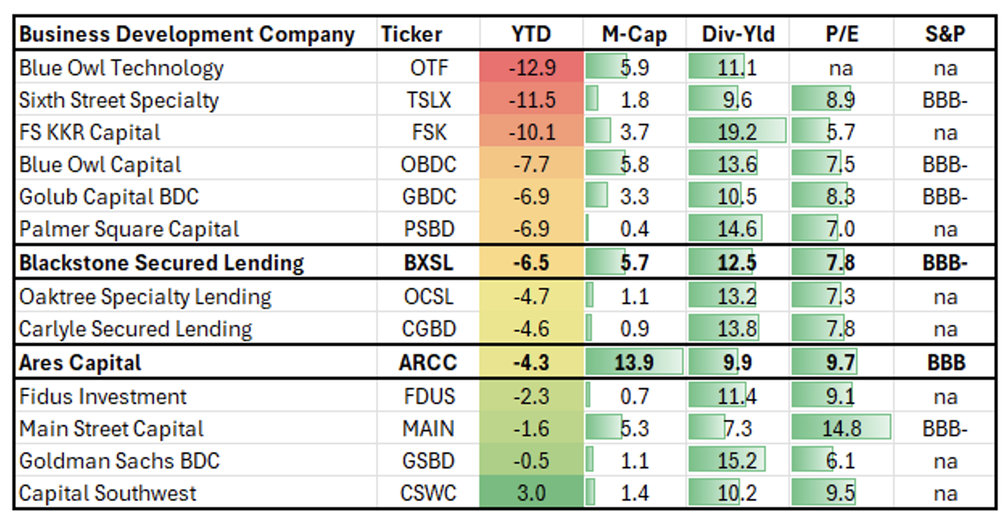This screenshot has height=527, width=1005.
Task: Click the CSWC ticker cell
Action: pos(428,493)
